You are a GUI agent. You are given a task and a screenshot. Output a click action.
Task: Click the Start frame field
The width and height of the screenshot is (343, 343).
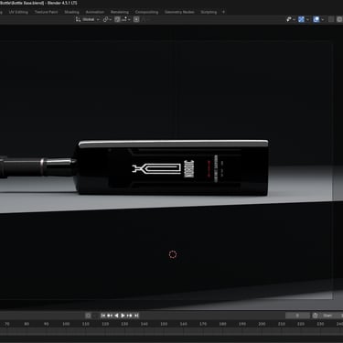click(331, 316)
